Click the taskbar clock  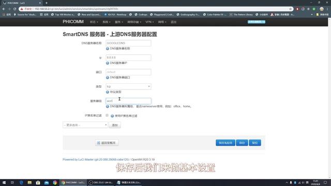point(315,182)
